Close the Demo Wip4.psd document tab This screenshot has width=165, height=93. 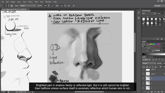tap(28, 9)
